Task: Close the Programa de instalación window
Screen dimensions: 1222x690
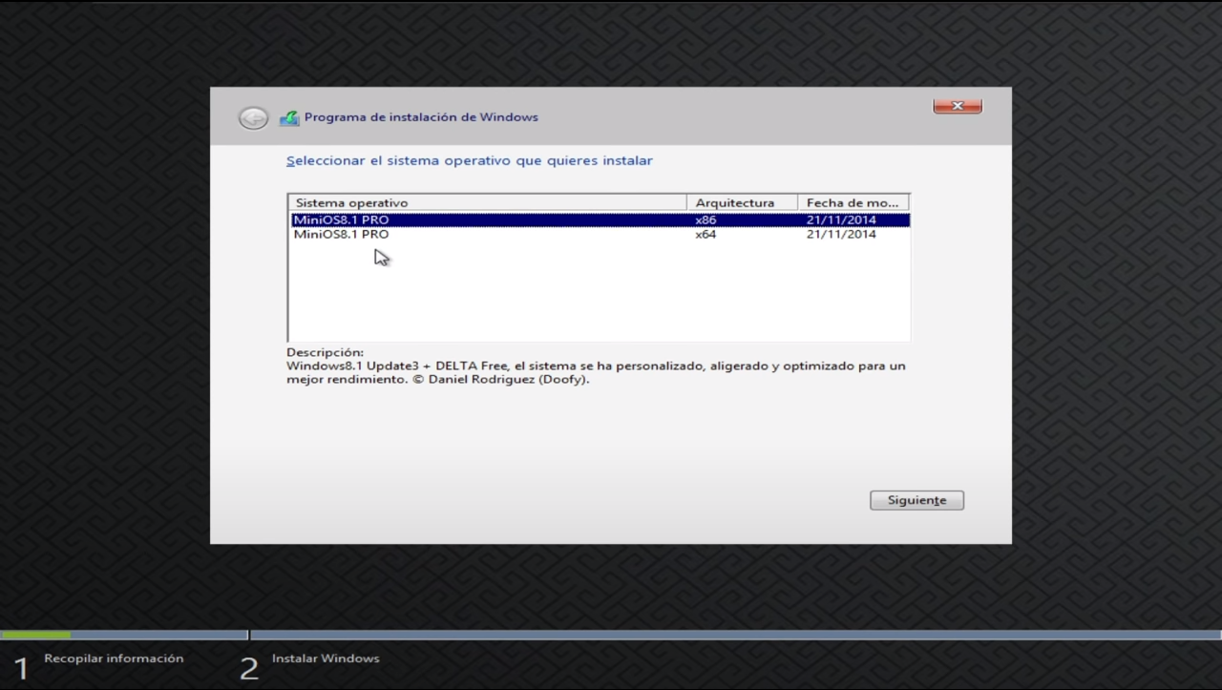Action: point(957,106)
